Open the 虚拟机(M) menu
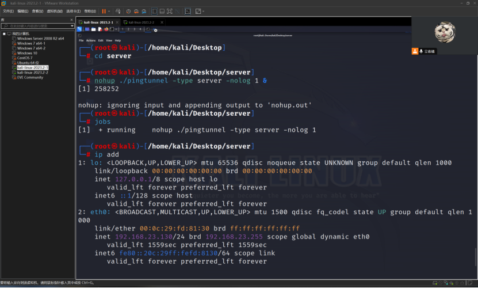 55,12
